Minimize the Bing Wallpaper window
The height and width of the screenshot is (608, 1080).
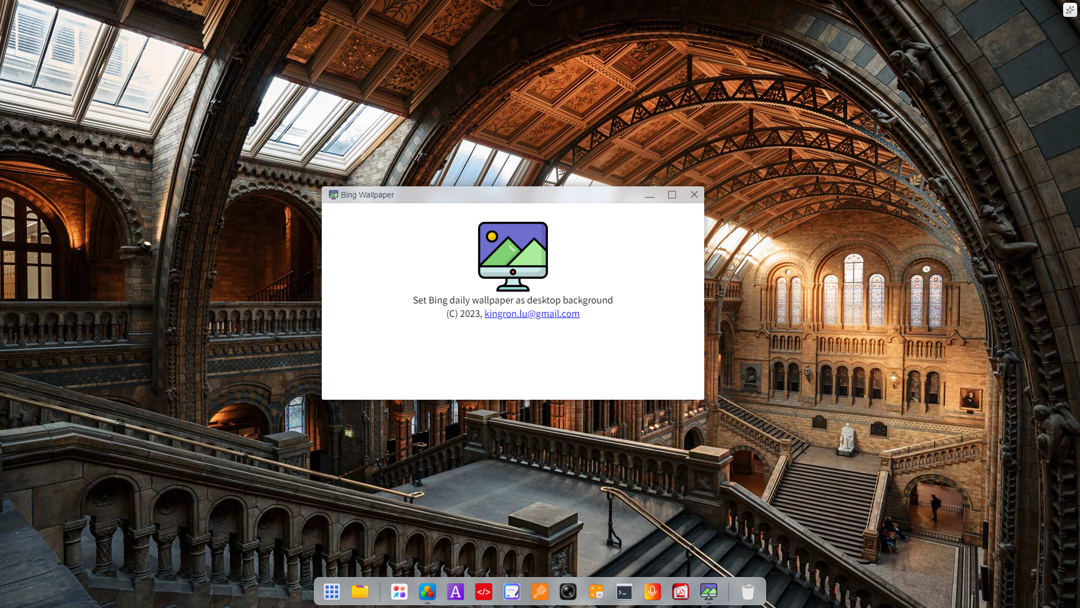click(x=650, y=195)
